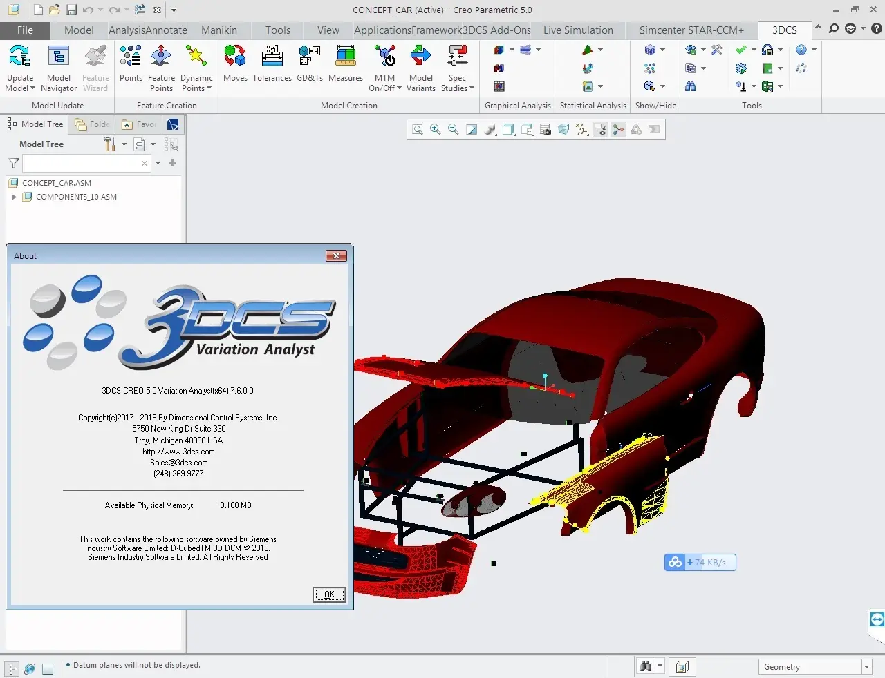This screenshot has width=885, height=678.
Task: Open the Geometry selection filter dropdown
Action: coord(866,667)
